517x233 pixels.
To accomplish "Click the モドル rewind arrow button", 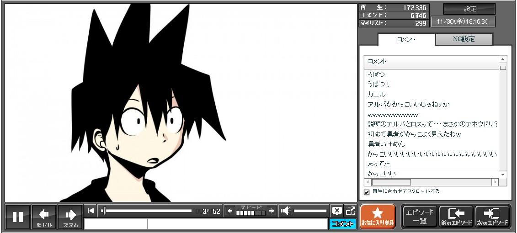I will (x=44, y=217).
